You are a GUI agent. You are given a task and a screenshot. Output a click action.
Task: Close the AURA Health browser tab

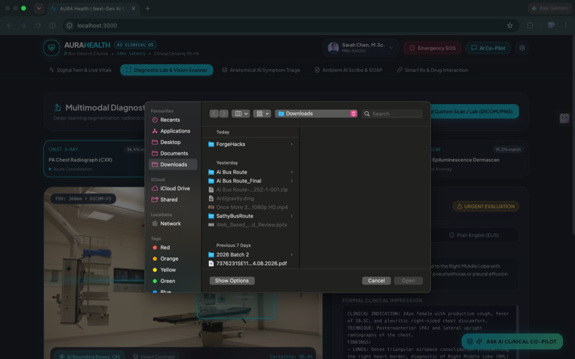pos(133,9)
